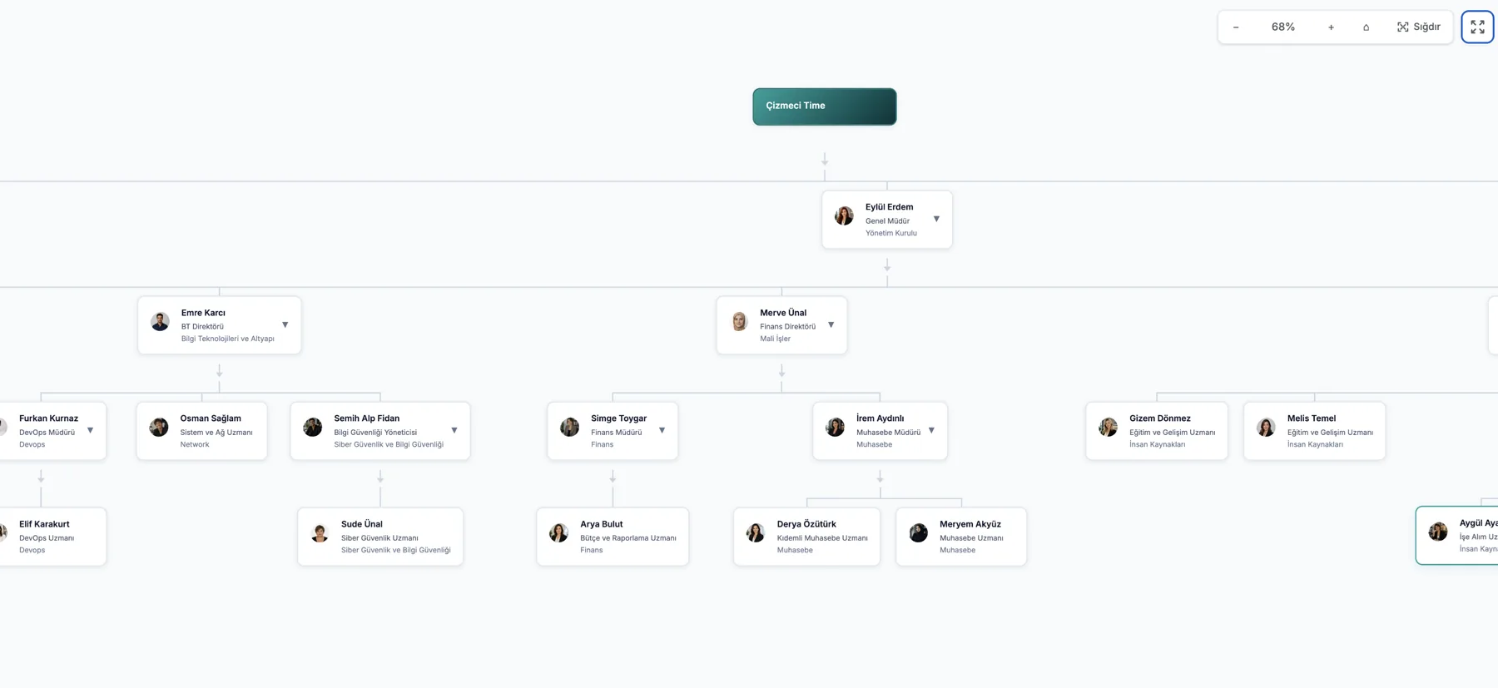
Task: Open Osman Sağlam's employee card
Action: 202,431
